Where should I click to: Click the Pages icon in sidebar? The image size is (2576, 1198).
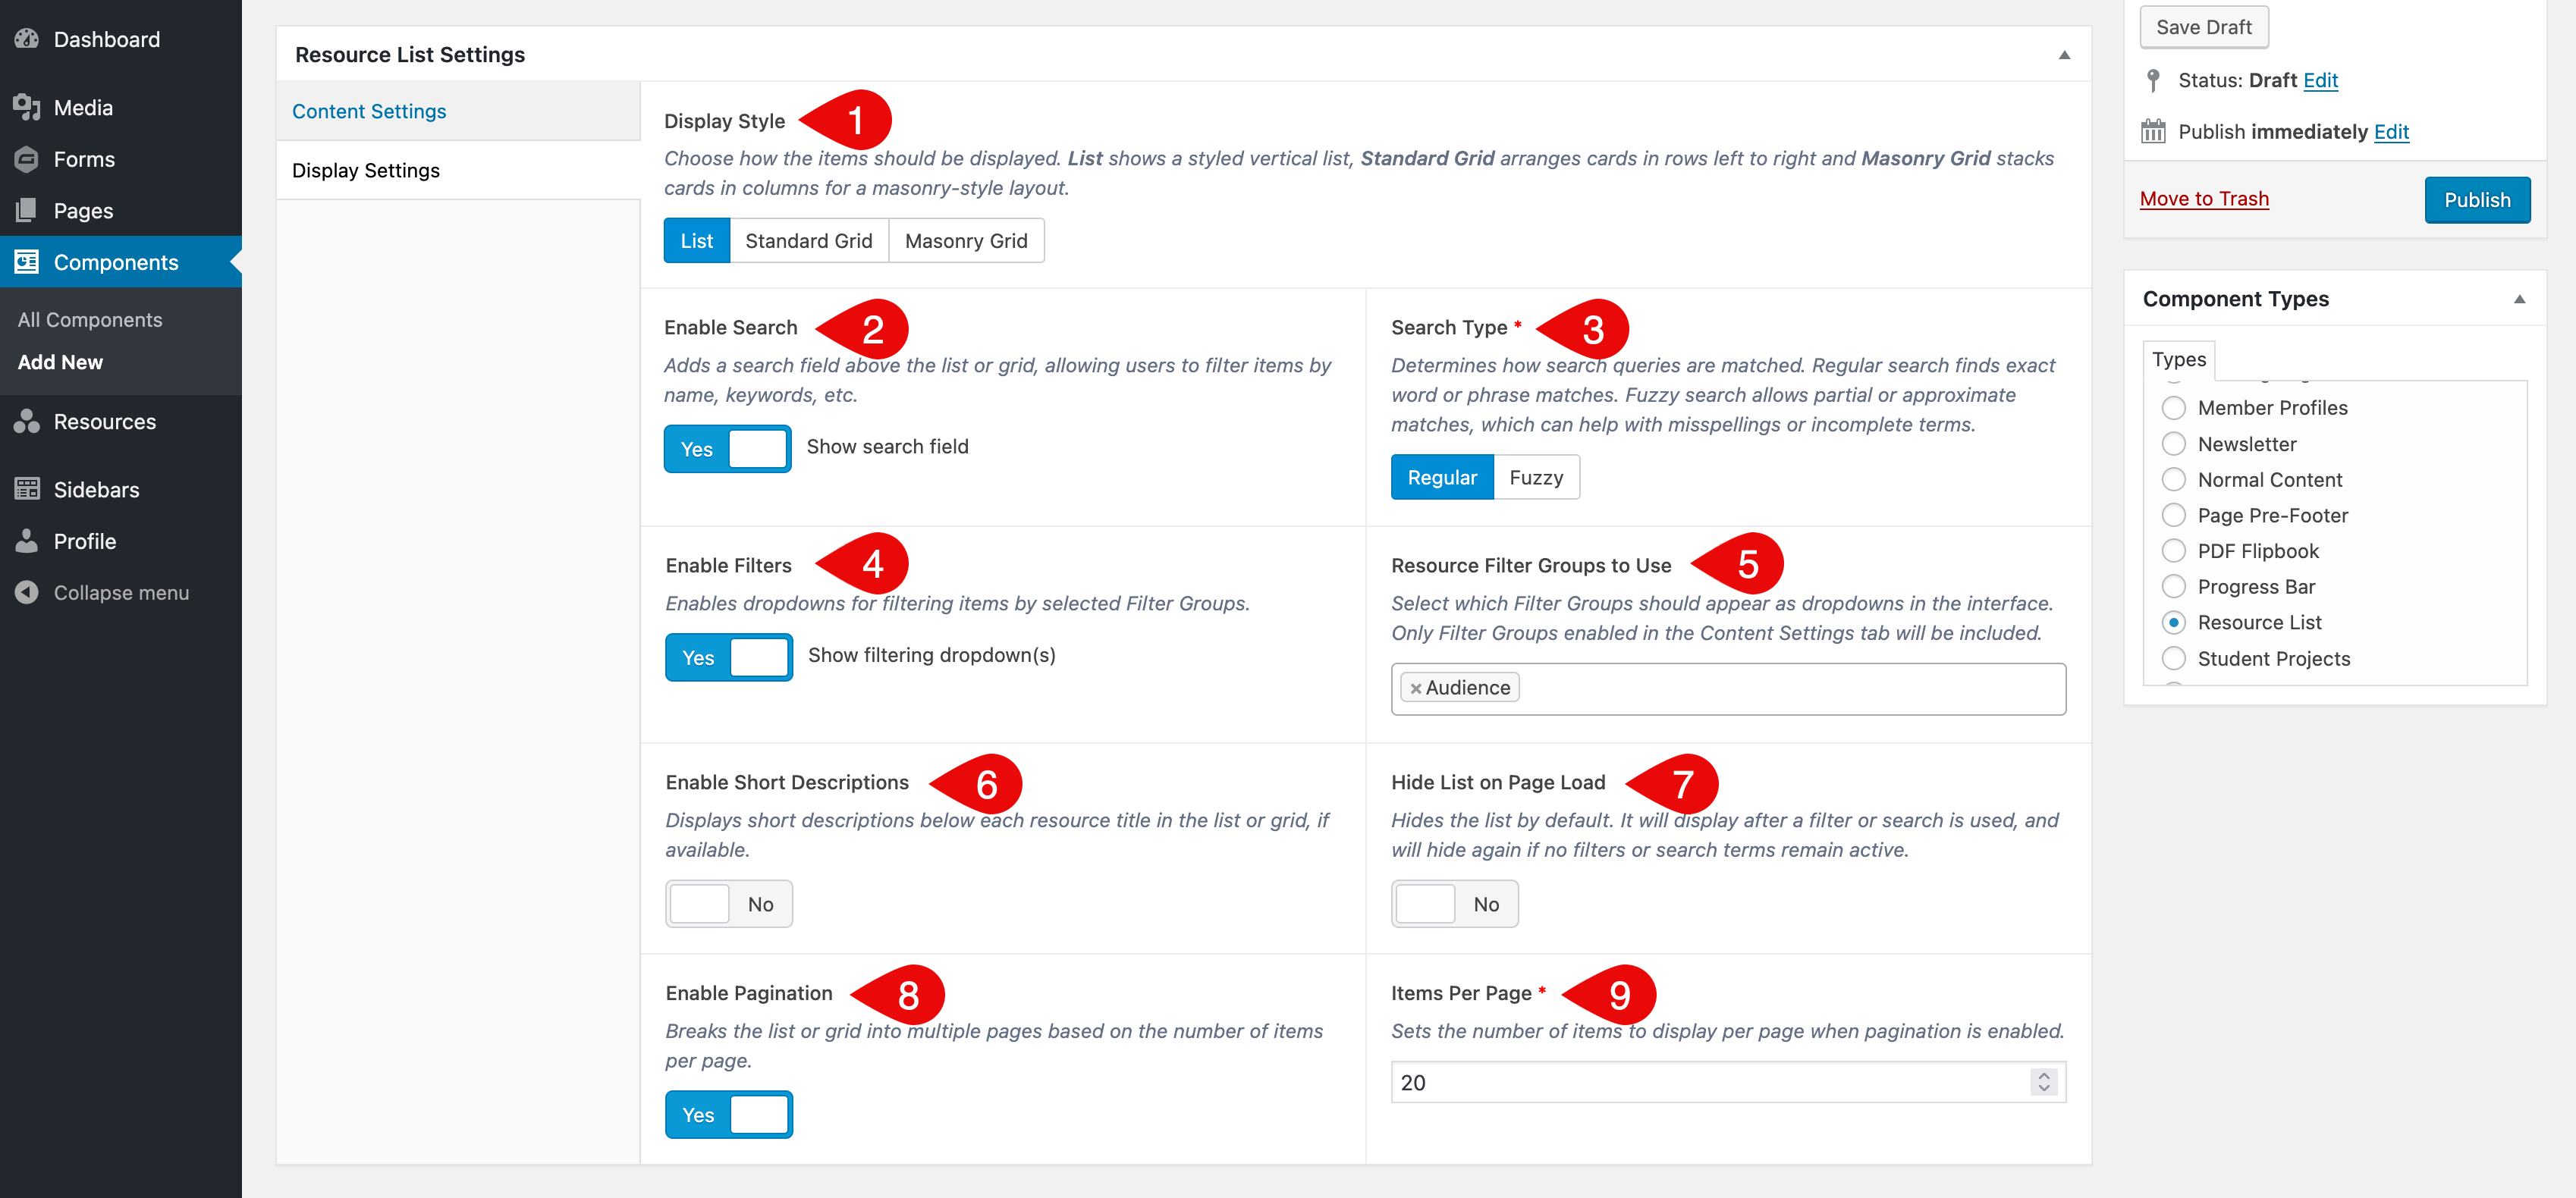click(x=27, y=210)
